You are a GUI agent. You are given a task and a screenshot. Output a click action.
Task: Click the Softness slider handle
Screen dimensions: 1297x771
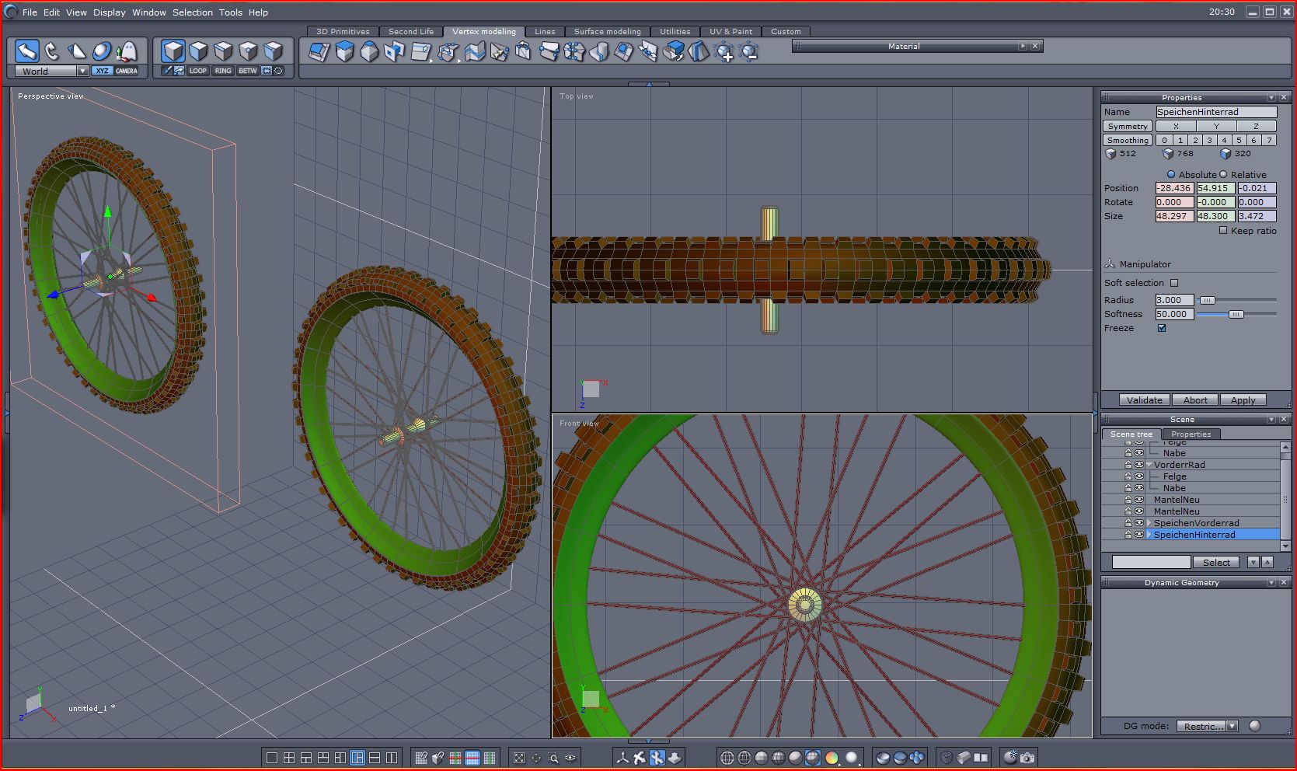pyautogui.click(x=1236, y=314)
